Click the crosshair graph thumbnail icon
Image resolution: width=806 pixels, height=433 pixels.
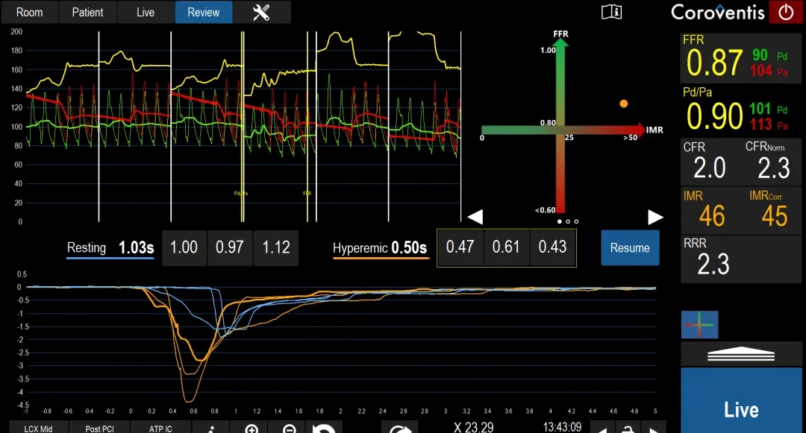pos(699,325)
